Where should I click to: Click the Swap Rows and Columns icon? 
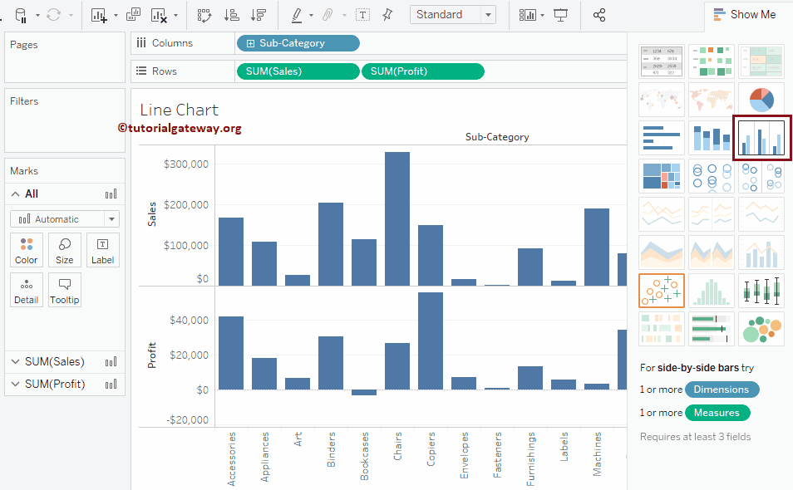tap(204, 15)
